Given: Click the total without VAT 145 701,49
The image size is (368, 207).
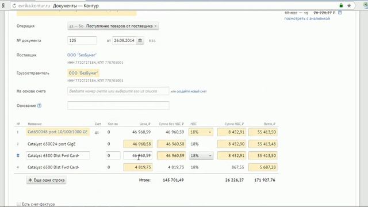Looking at the screenshot, I should 173,180.
